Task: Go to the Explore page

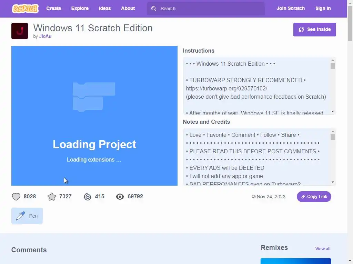Action: 80,8
